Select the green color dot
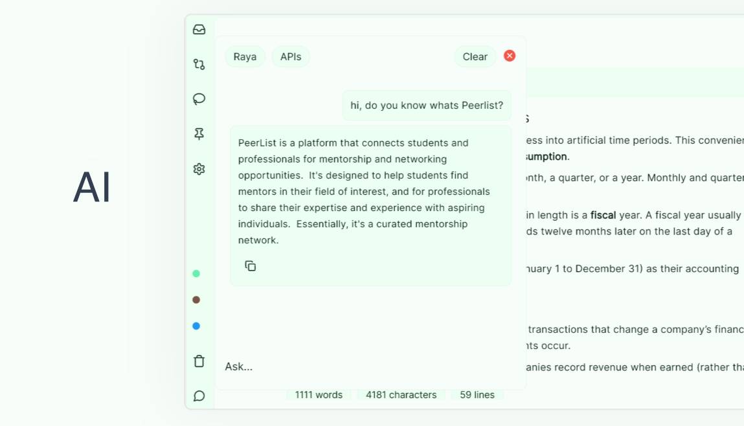 pyautogui.click(x=196, y=273)
